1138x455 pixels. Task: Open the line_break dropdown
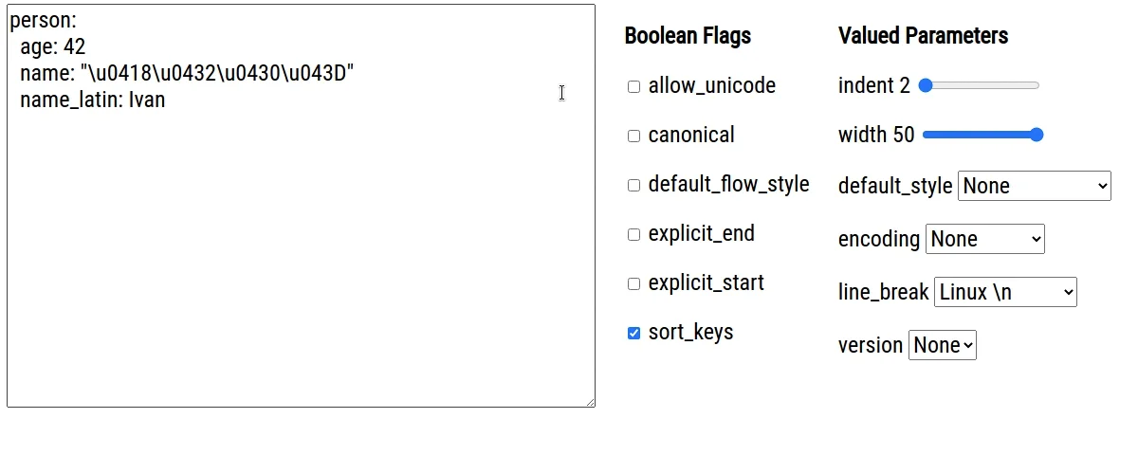1005,292
